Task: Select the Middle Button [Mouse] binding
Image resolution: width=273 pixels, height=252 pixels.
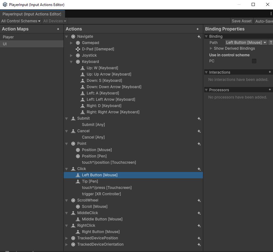Action: [102, 219]
